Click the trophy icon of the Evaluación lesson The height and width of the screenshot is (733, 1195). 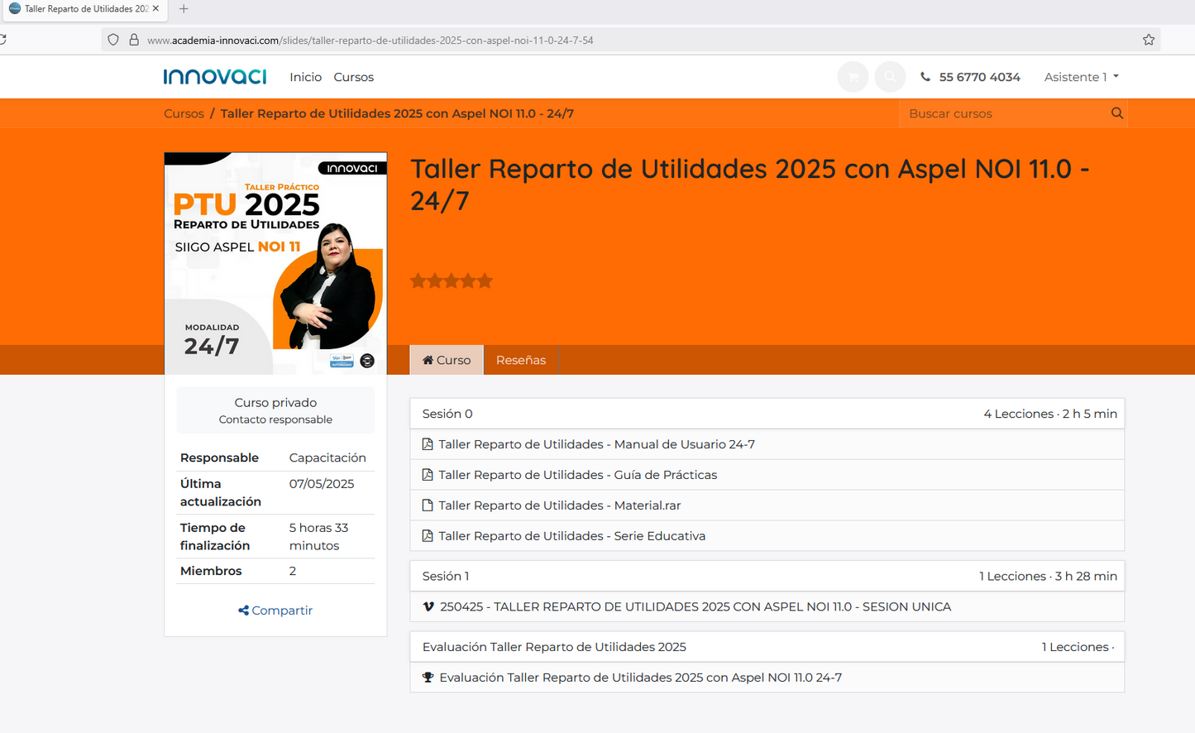[x=428, y=678]
